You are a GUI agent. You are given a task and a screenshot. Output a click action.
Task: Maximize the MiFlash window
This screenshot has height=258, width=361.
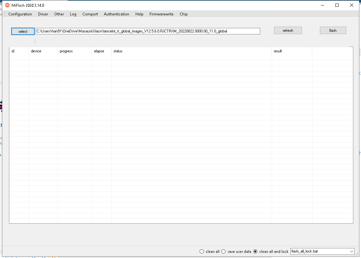(337, 5)
